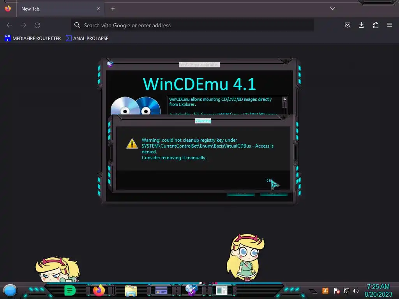The image size is (399, 299).
Task: Switch to WinCDEmu installer taskbar icon
Action: point(191,290)
